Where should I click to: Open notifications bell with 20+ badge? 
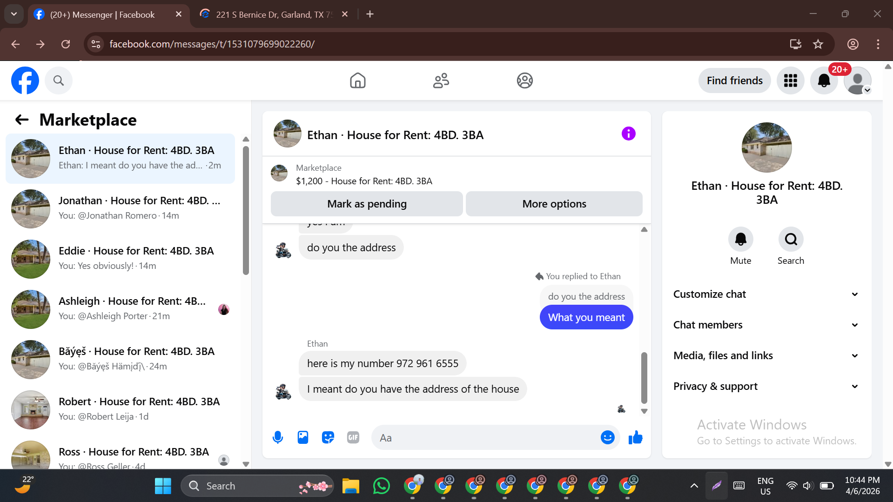824,80
